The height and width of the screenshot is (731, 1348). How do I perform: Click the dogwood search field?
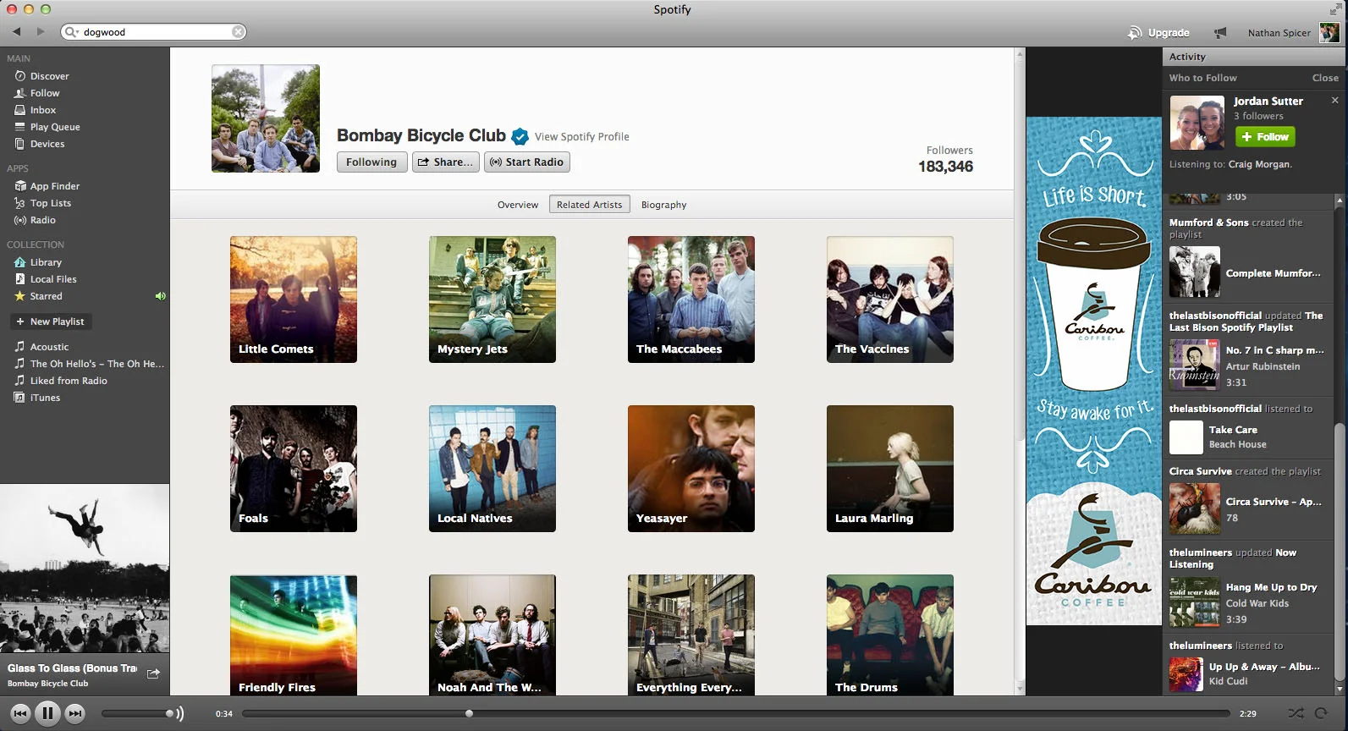(x=154, y=32)
